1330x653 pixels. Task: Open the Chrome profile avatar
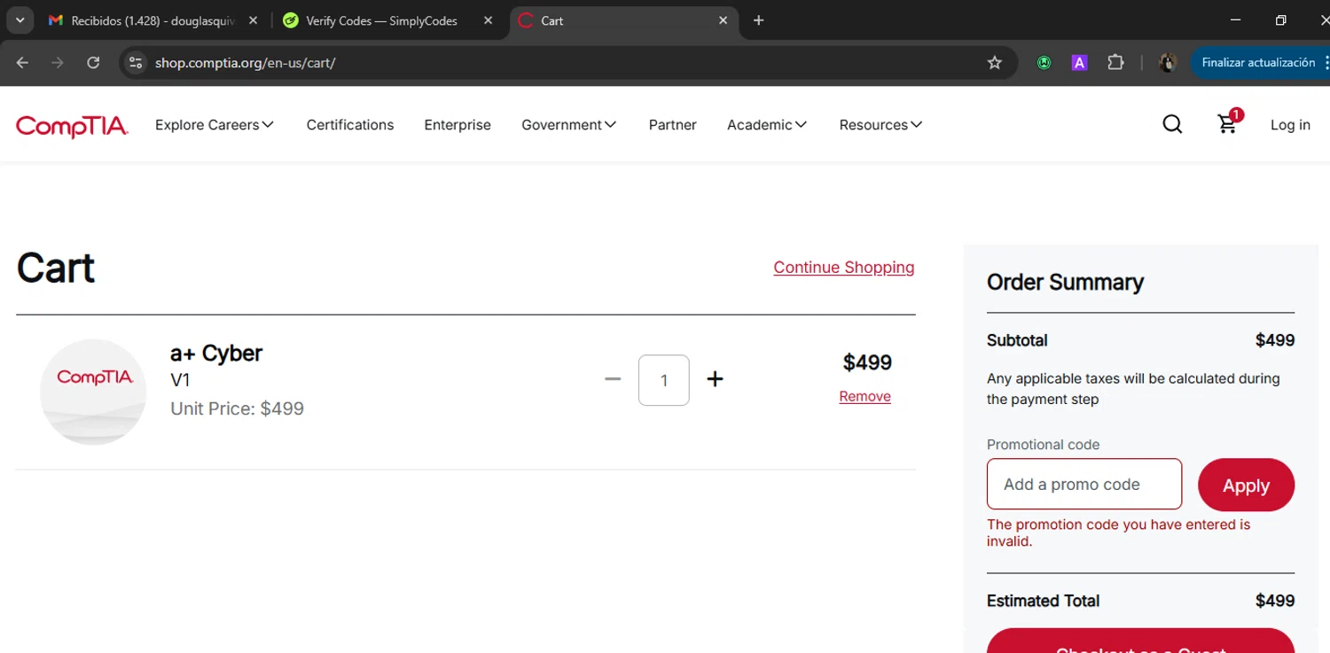(x=1168, y=62)
